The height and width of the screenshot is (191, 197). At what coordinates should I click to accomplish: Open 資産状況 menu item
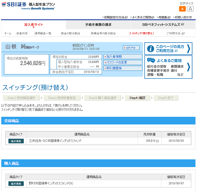22,33
